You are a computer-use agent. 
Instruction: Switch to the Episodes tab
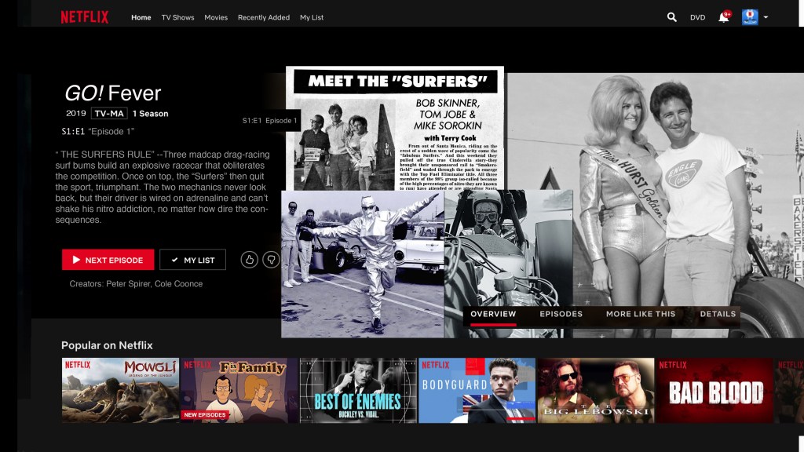(x=561, y=314)
